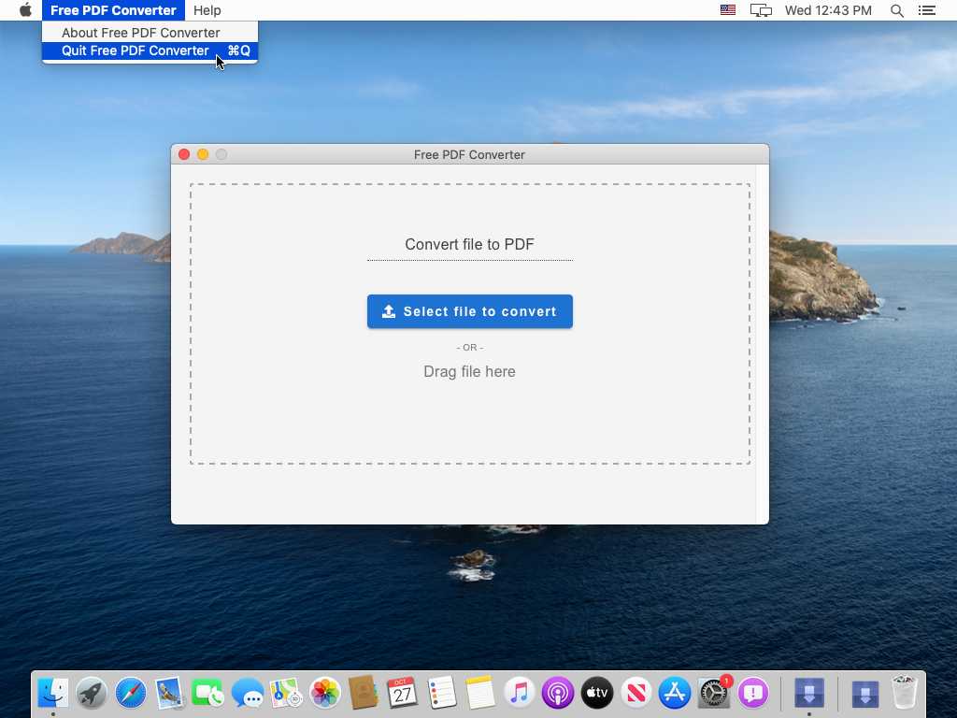Viewport: 957px width, 718px height.
Task: Open Notes in the Dock
Action: [479, 693]
